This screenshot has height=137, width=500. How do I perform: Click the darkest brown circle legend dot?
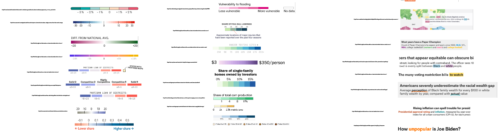tap(276, 124)
